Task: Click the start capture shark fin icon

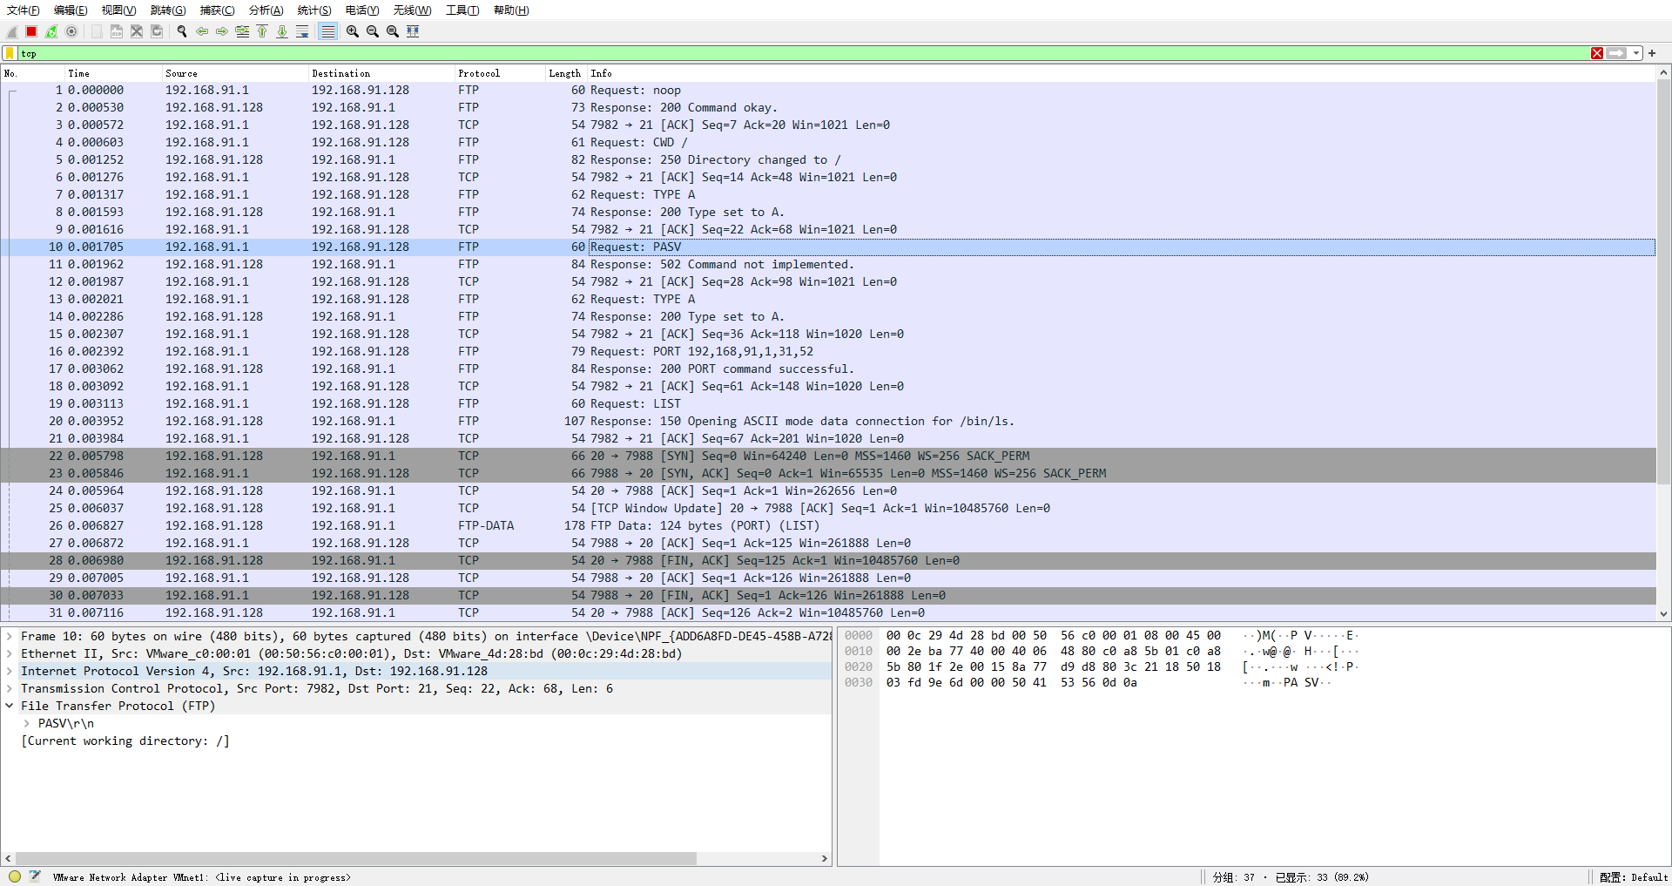Action: point(12,31)
